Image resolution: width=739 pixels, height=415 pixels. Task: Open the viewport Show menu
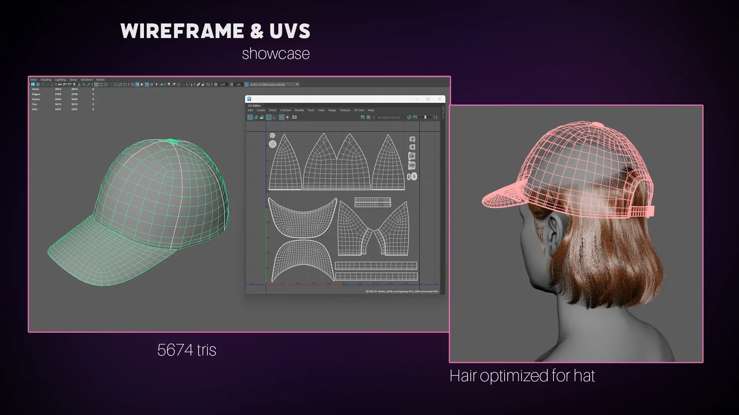pyautogui.click(x=73, y=80)
